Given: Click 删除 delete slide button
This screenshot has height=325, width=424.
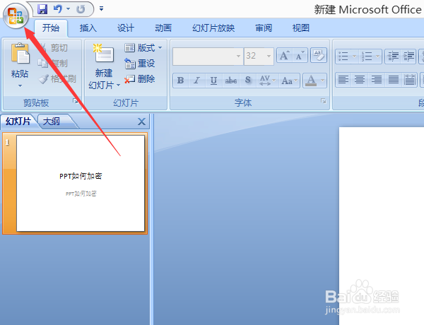Looking at the screenshot, I should click(x=139, y=79).
